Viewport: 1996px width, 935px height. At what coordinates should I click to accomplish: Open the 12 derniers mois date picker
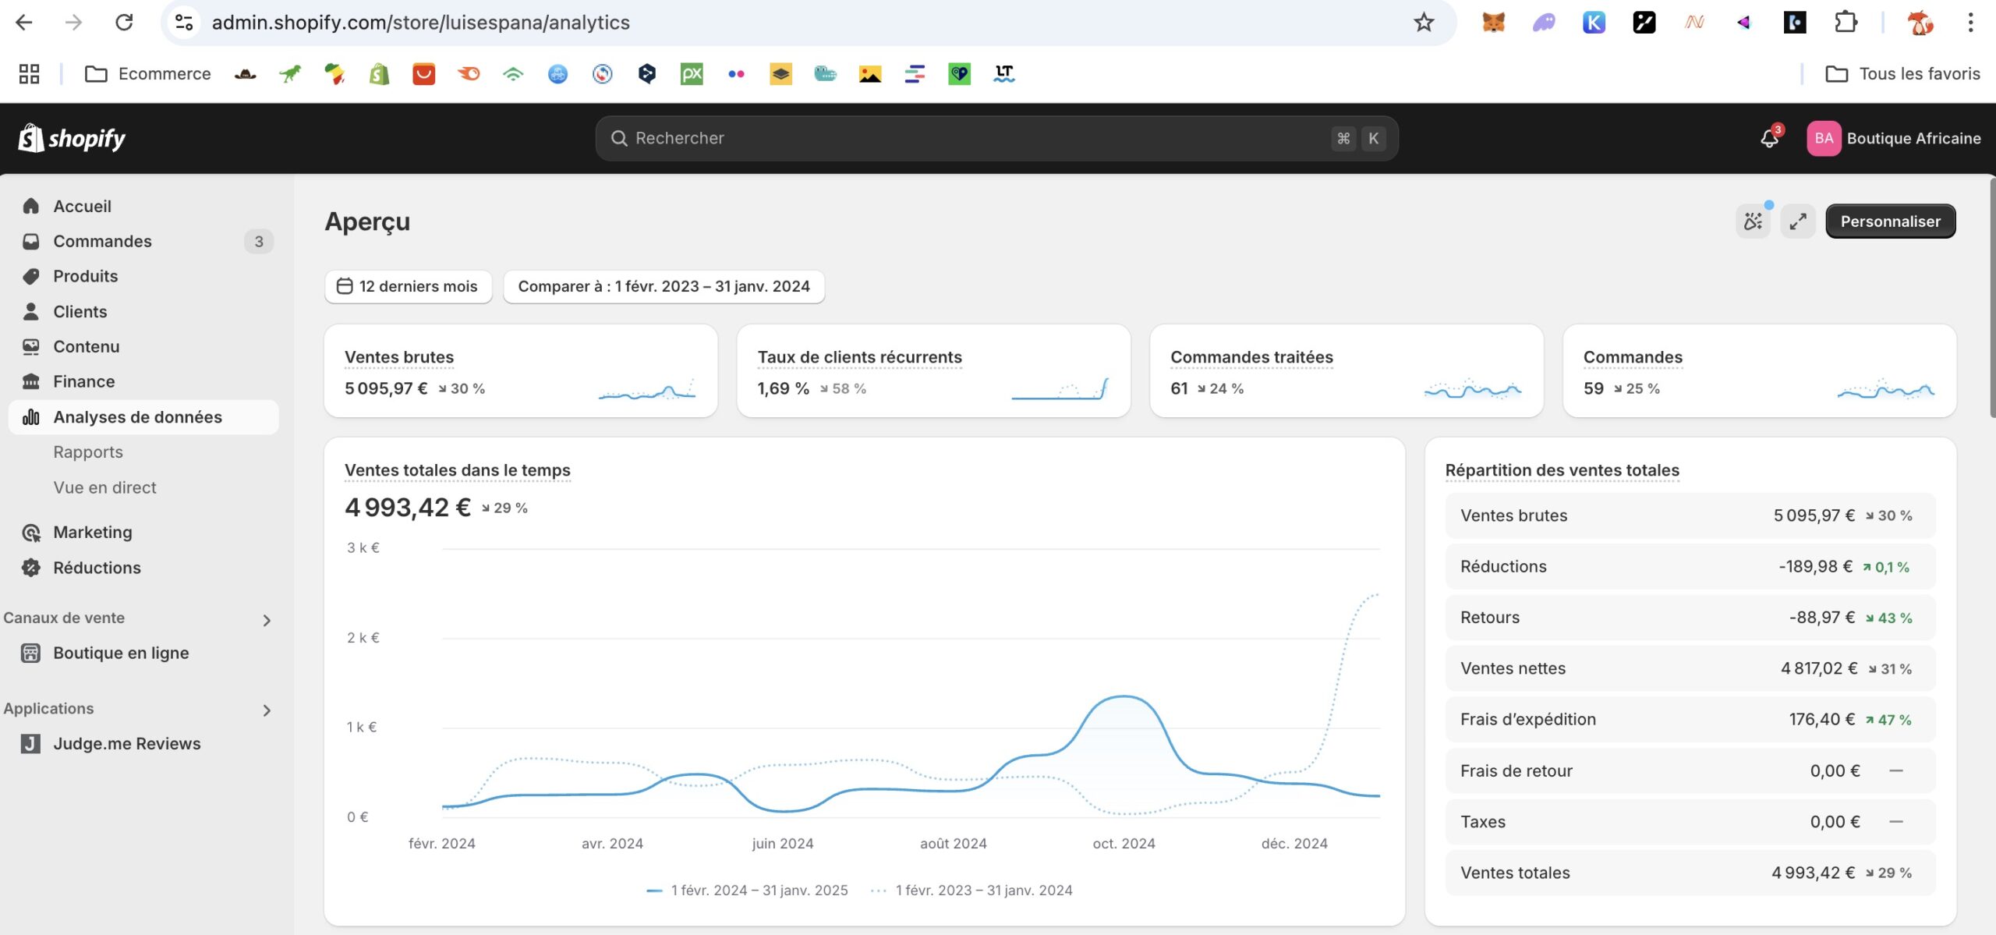point(408,286)
